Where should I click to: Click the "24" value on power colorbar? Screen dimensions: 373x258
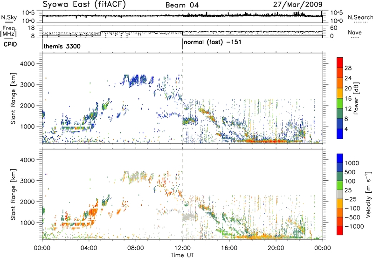[x=348, y=78]
